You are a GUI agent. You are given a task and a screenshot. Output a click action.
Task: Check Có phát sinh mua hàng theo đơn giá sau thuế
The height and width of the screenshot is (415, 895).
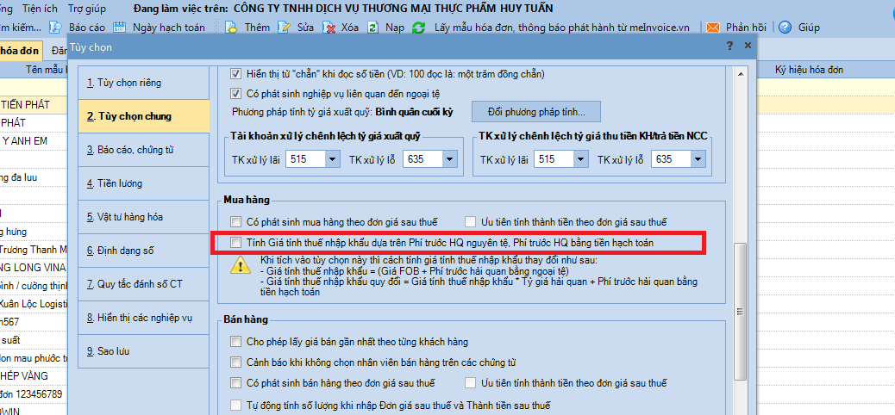pyautogui.click(x=236, y=221)
